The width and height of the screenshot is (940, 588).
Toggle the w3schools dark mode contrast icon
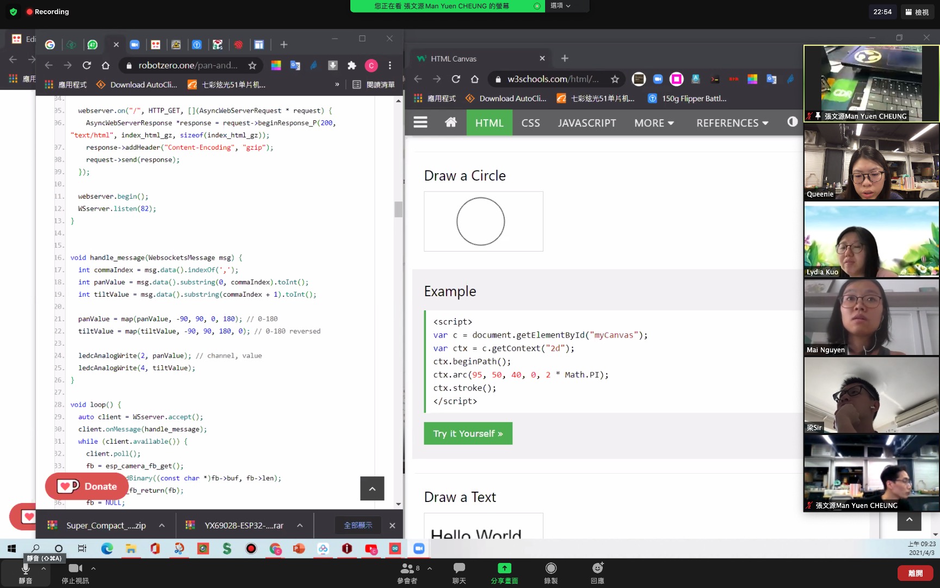tap(792, 122)
